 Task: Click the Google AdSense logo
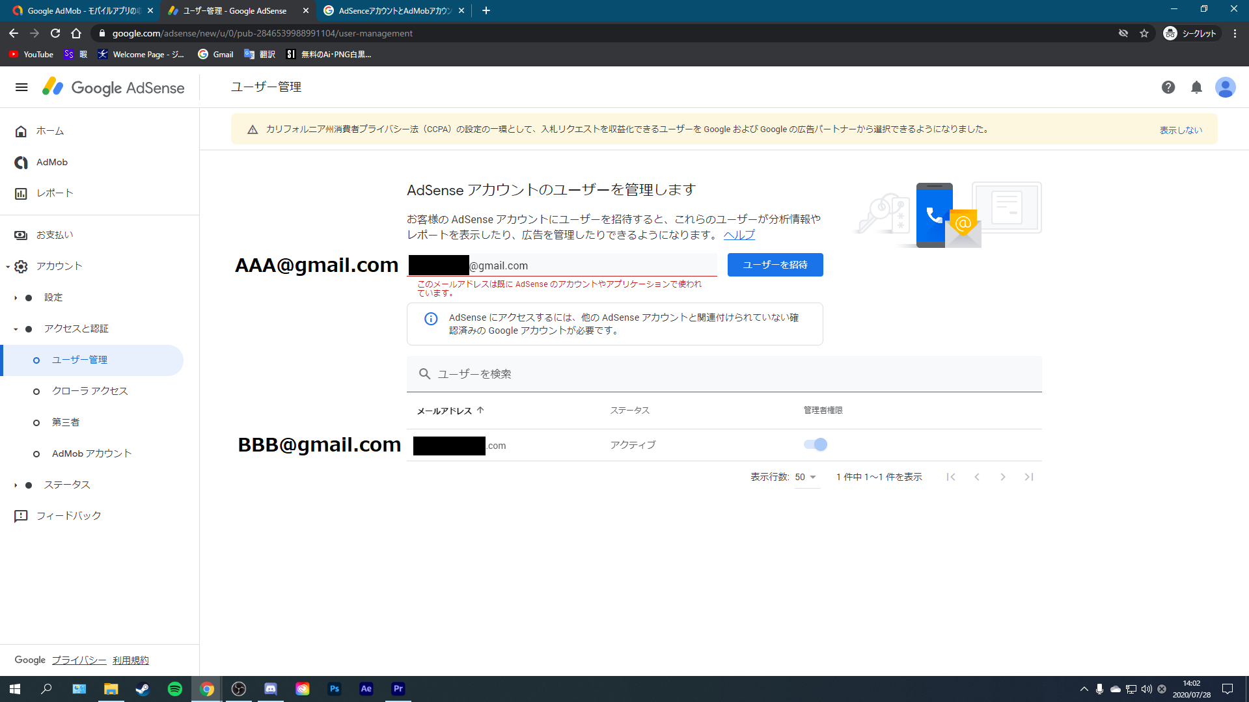tap(113, 87)
